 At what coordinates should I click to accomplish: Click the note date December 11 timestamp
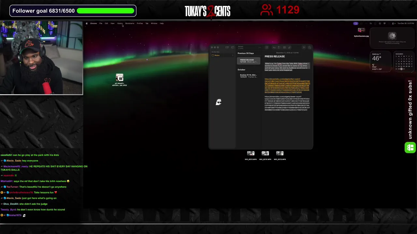coord(287,53)
